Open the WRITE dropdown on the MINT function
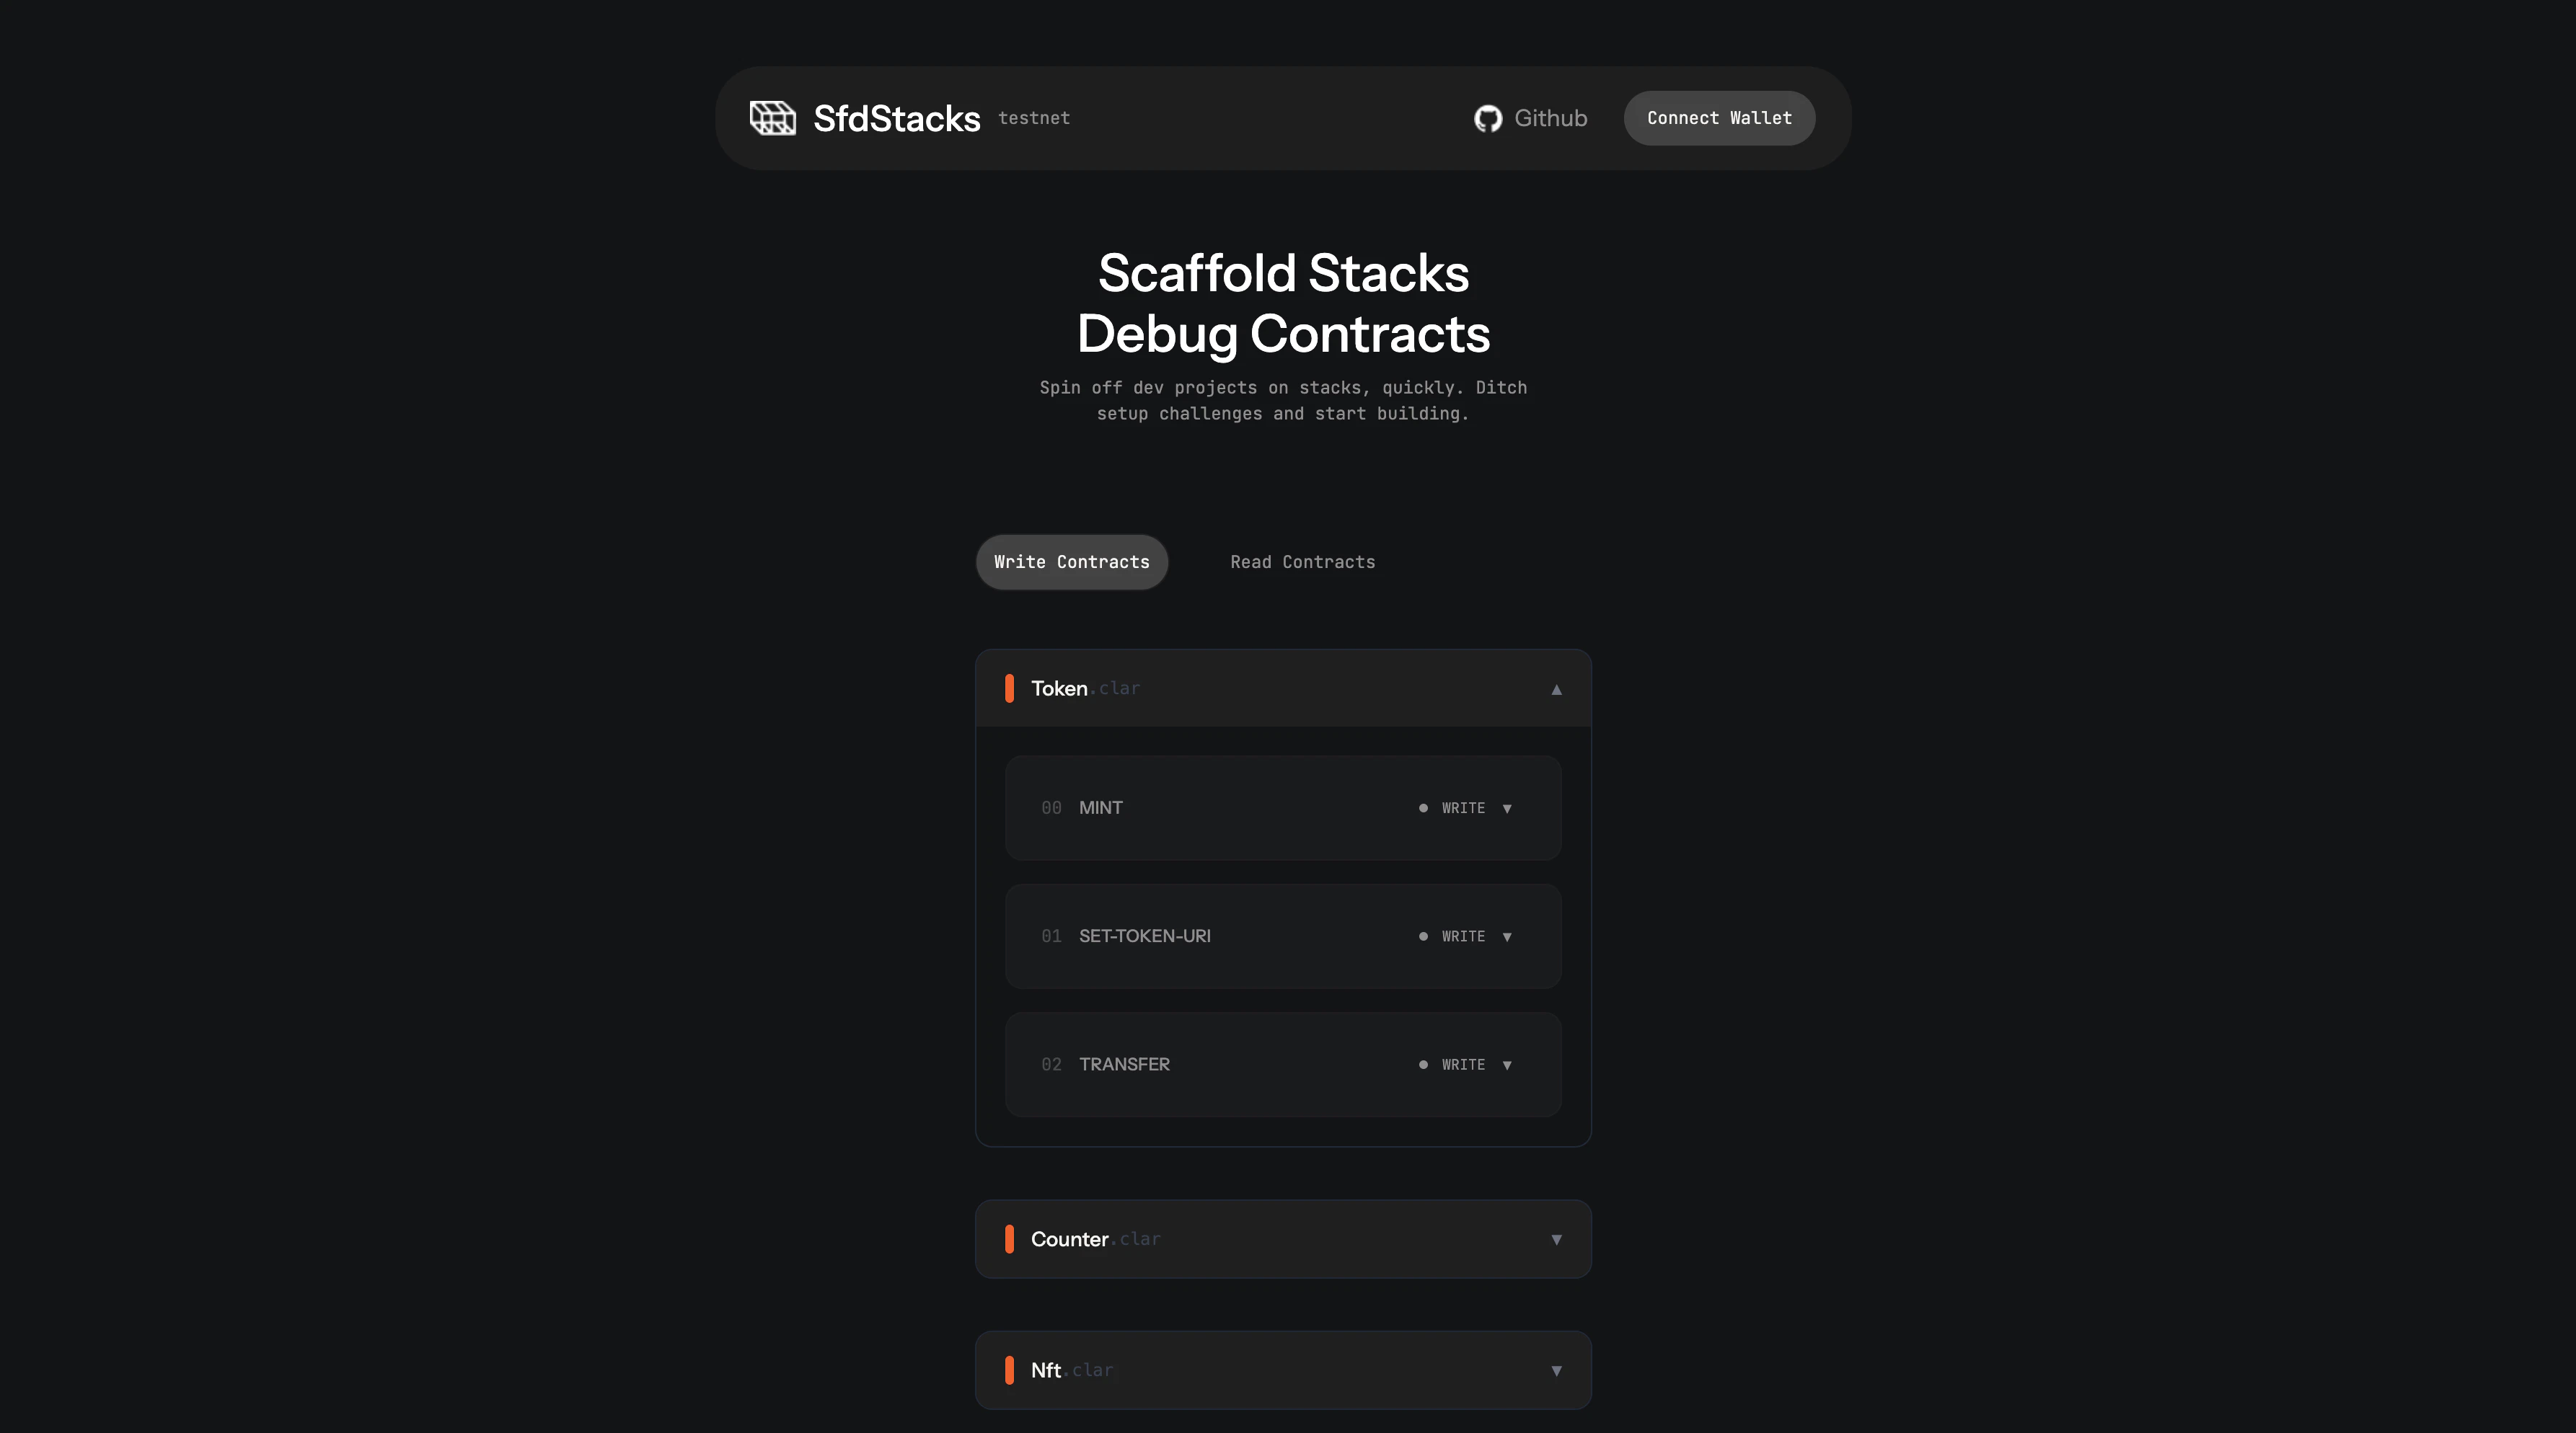The width and height of the screenshot is (2576, 1433). (1508, 809)
